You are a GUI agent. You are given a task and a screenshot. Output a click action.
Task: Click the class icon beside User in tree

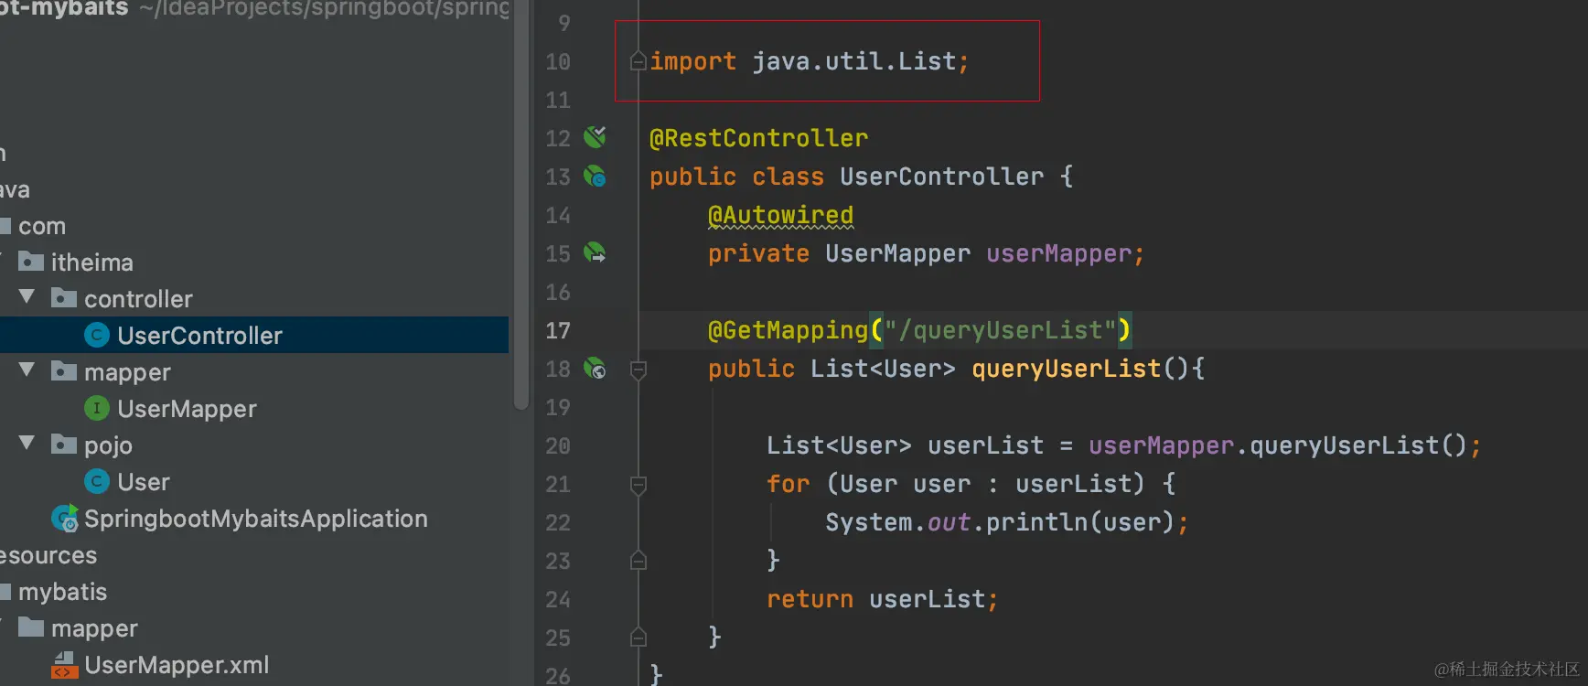(97, 482)
